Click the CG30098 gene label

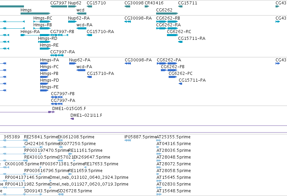pyautogui.click(x=134, y=3)
